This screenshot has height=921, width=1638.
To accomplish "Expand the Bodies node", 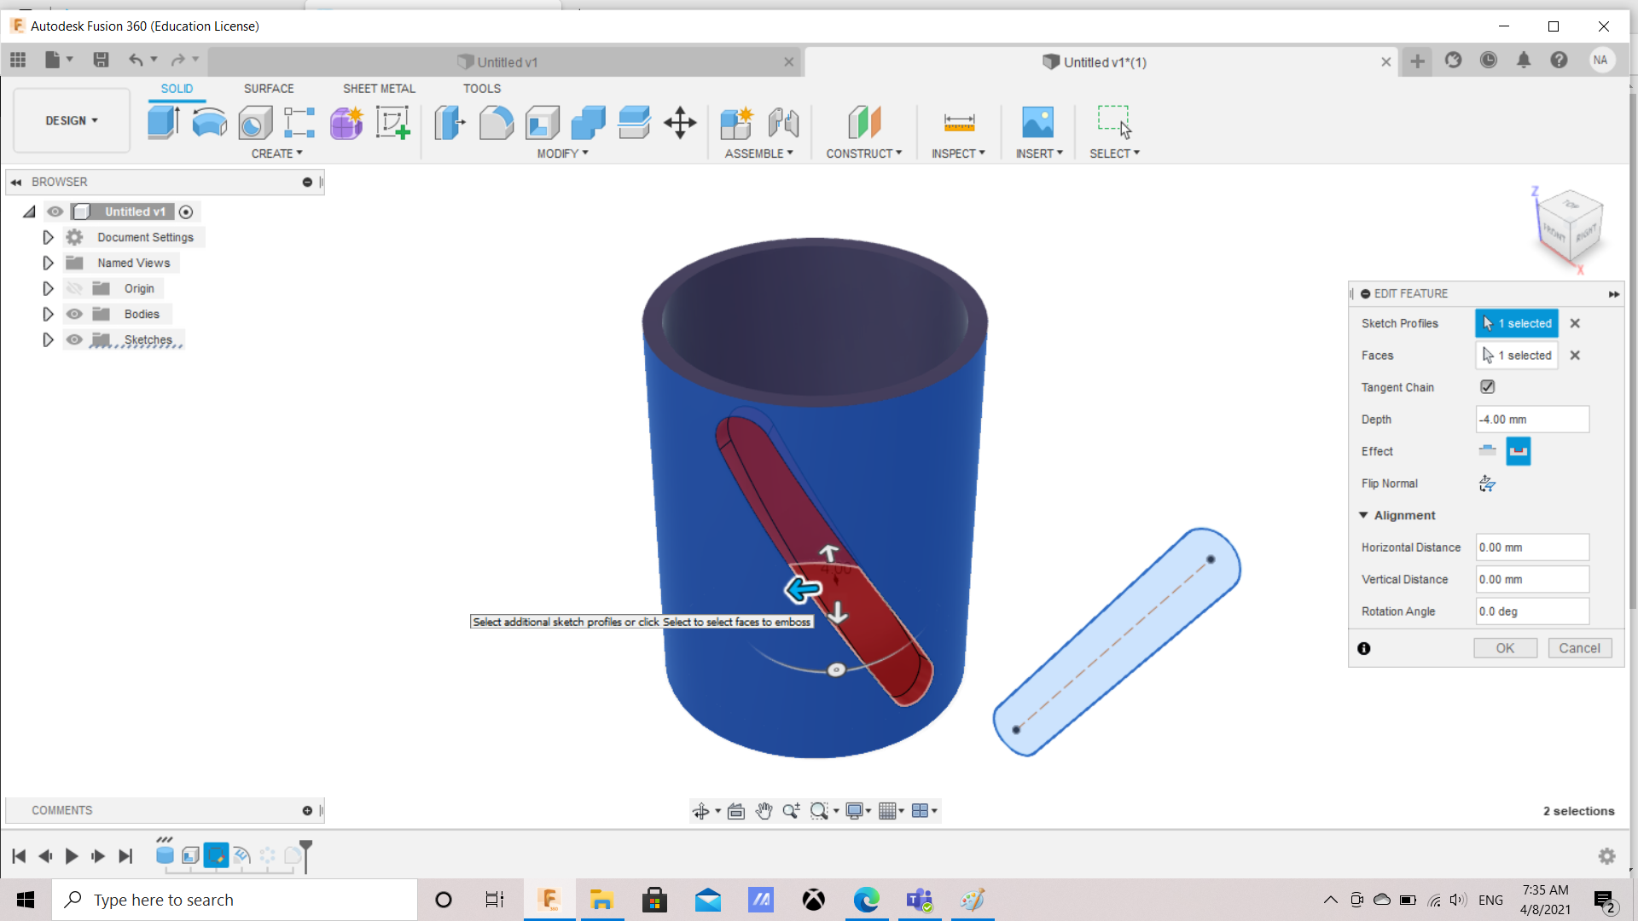I will (x=48, y=314).
